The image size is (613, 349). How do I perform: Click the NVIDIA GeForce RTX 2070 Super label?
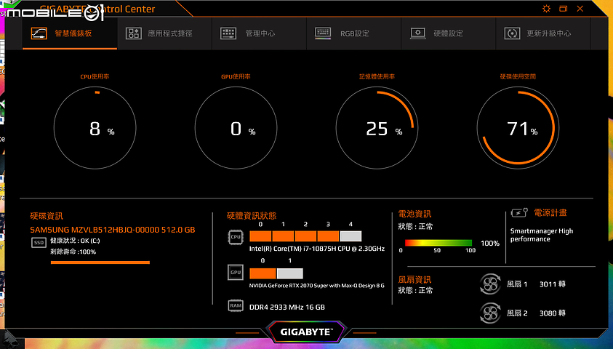(317, 286)
